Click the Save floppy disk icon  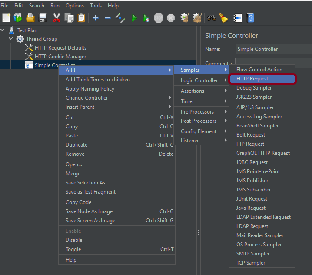coord(43,18)
